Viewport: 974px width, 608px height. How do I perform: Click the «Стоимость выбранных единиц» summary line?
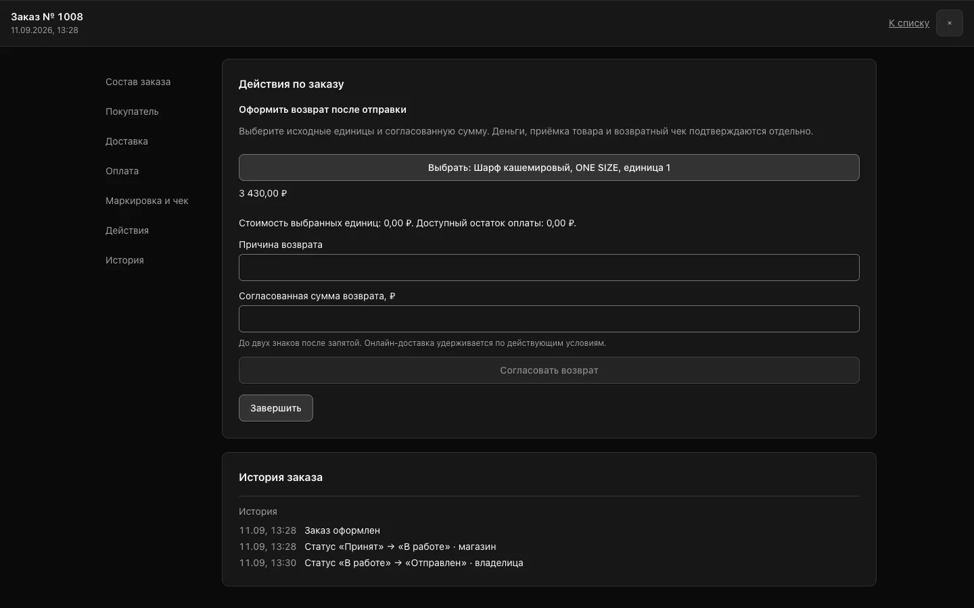(408, 223)
